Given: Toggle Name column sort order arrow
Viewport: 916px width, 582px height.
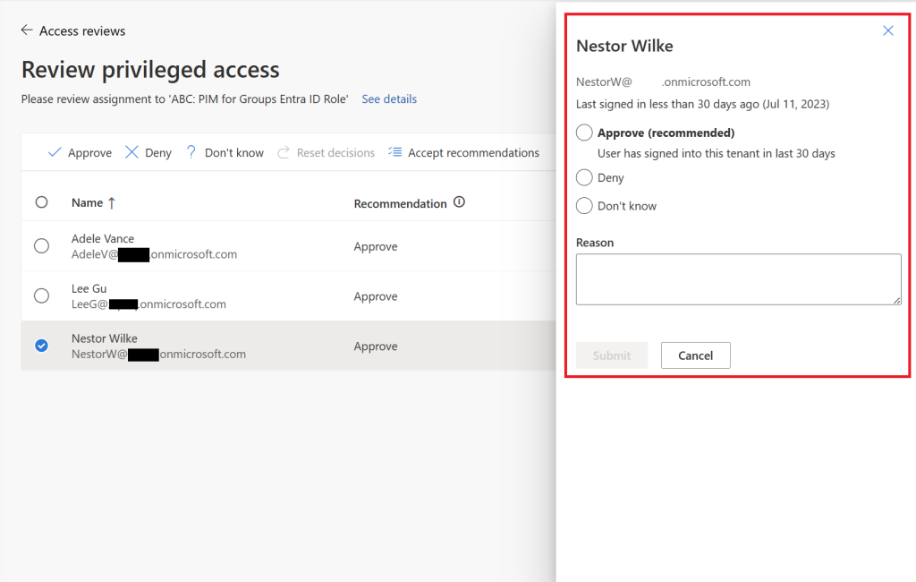Looking at the screenshot, I should coord(110,202).
